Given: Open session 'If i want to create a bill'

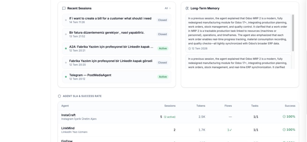Looking at the screenshot, I should pos(117,20).
